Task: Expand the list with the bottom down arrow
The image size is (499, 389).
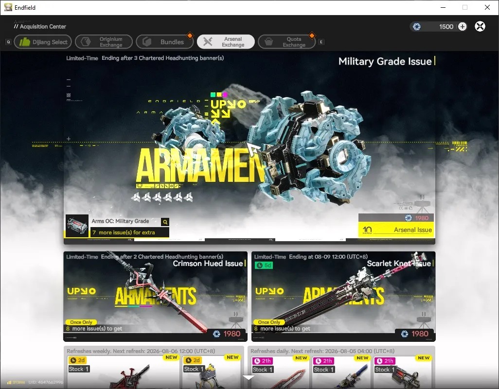Action: tap(249, 377)
